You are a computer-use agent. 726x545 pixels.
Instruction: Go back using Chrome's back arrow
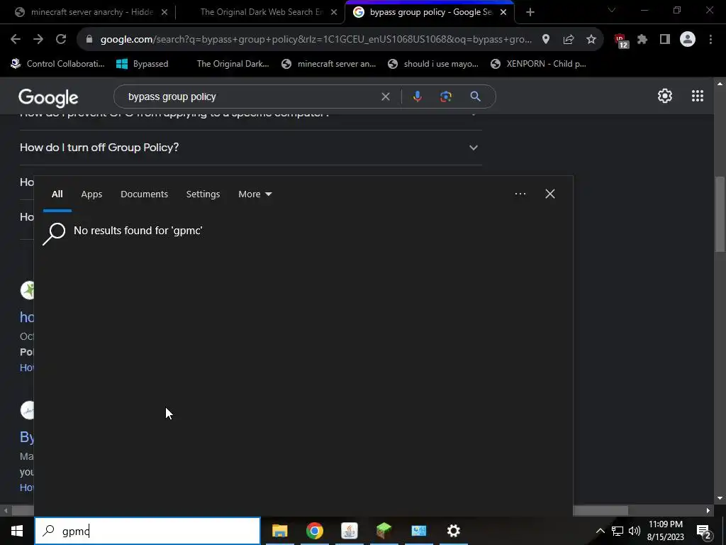pyautogui.click(x=16, y=40)
